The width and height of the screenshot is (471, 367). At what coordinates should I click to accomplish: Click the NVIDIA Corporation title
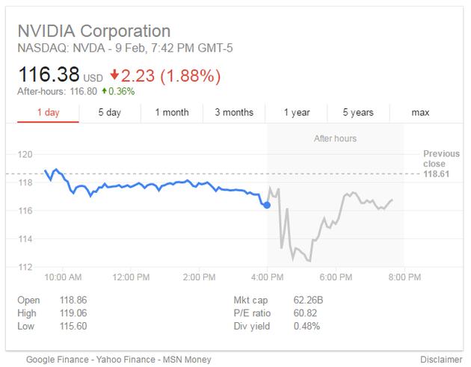(x=93, y=31)
